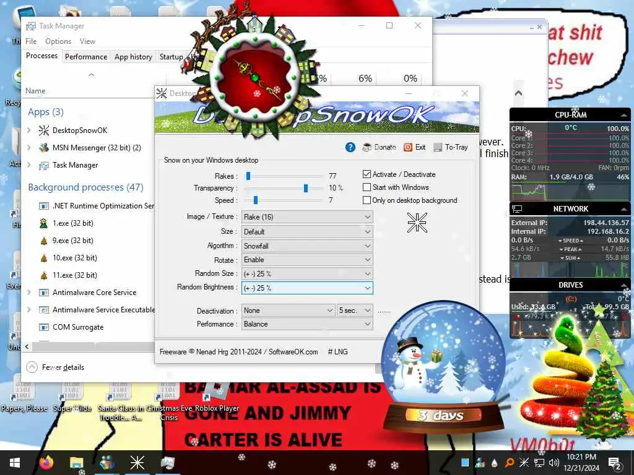Screen dimensions: 634x475
Task: Enable the Start with Windows checkbox
Action: 367,187
